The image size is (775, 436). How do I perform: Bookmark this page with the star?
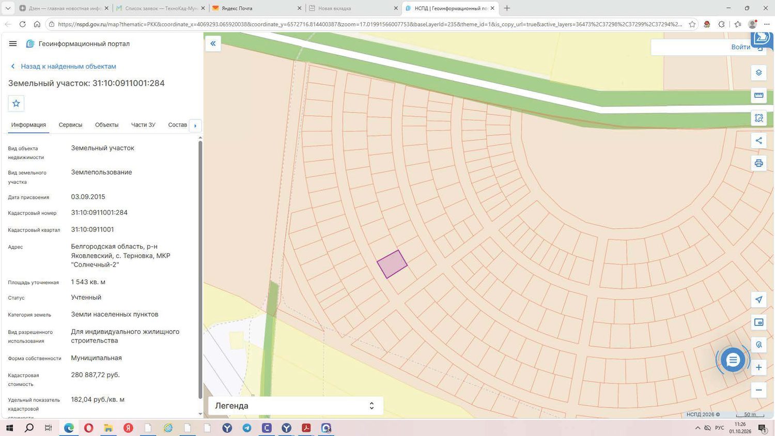(692, 24)
